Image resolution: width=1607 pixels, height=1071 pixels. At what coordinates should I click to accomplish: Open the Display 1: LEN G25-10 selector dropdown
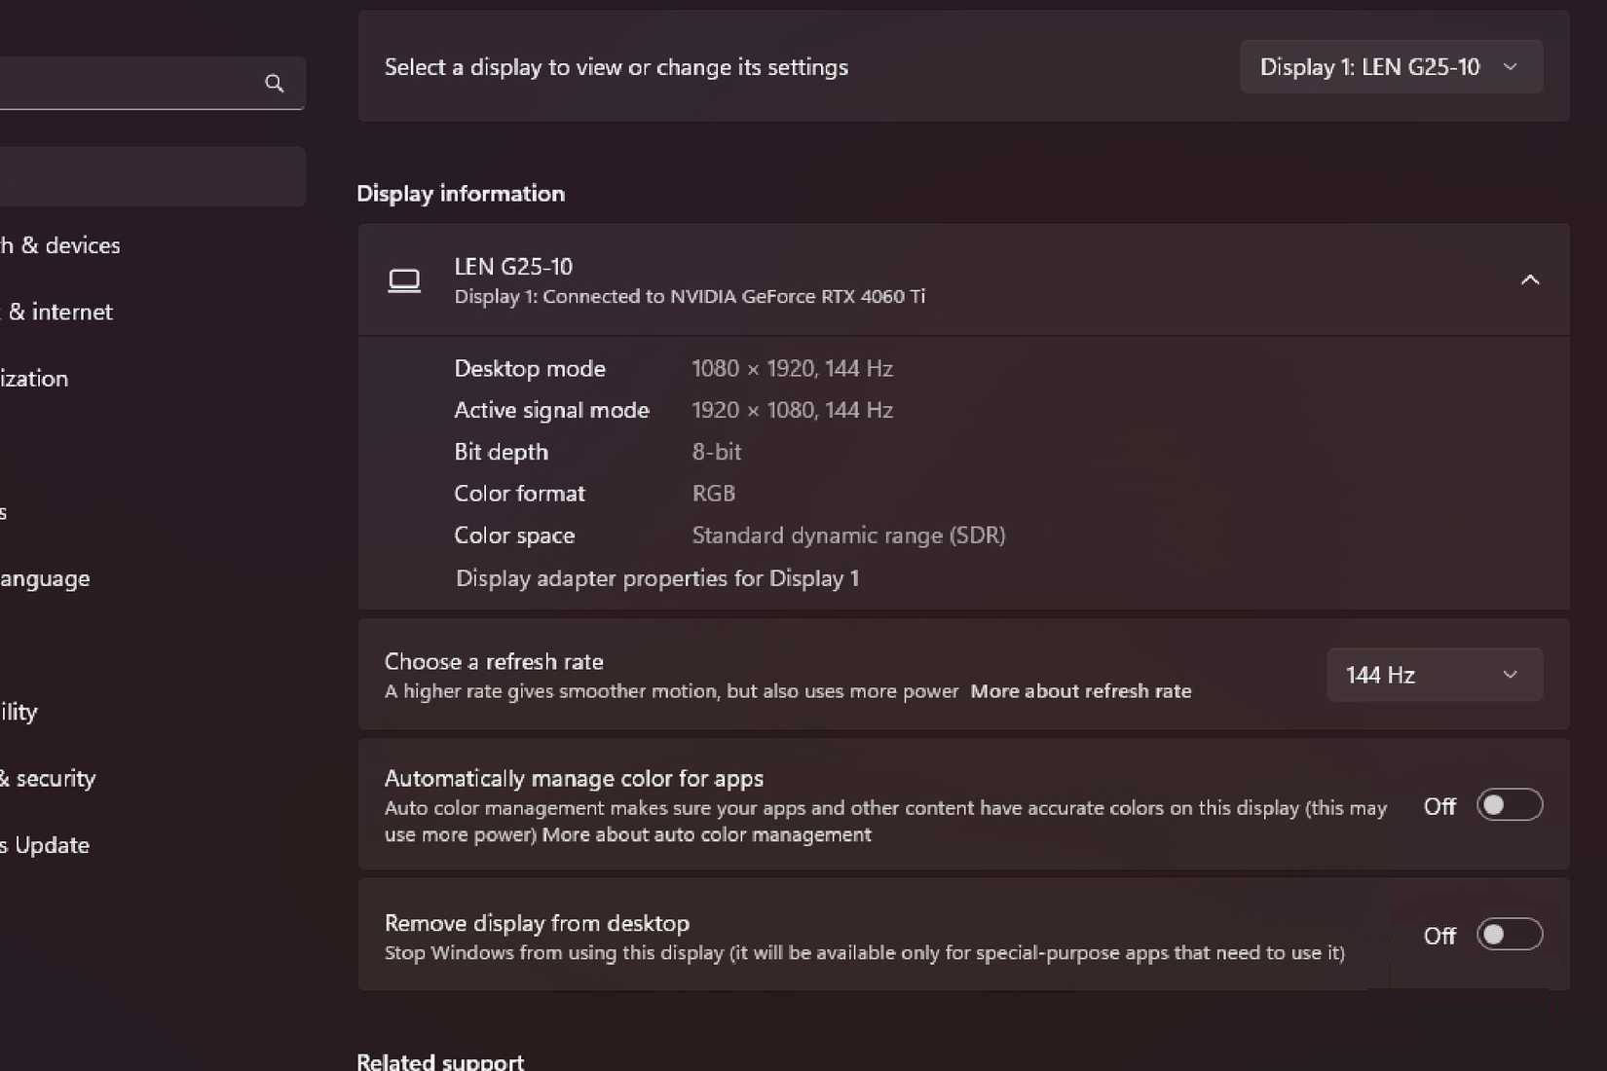pyautogui.click(x=1390, y=66)
